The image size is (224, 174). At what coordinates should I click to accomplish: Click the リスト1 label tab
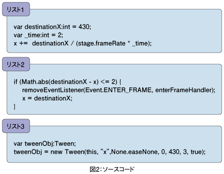tap(16, 9)
